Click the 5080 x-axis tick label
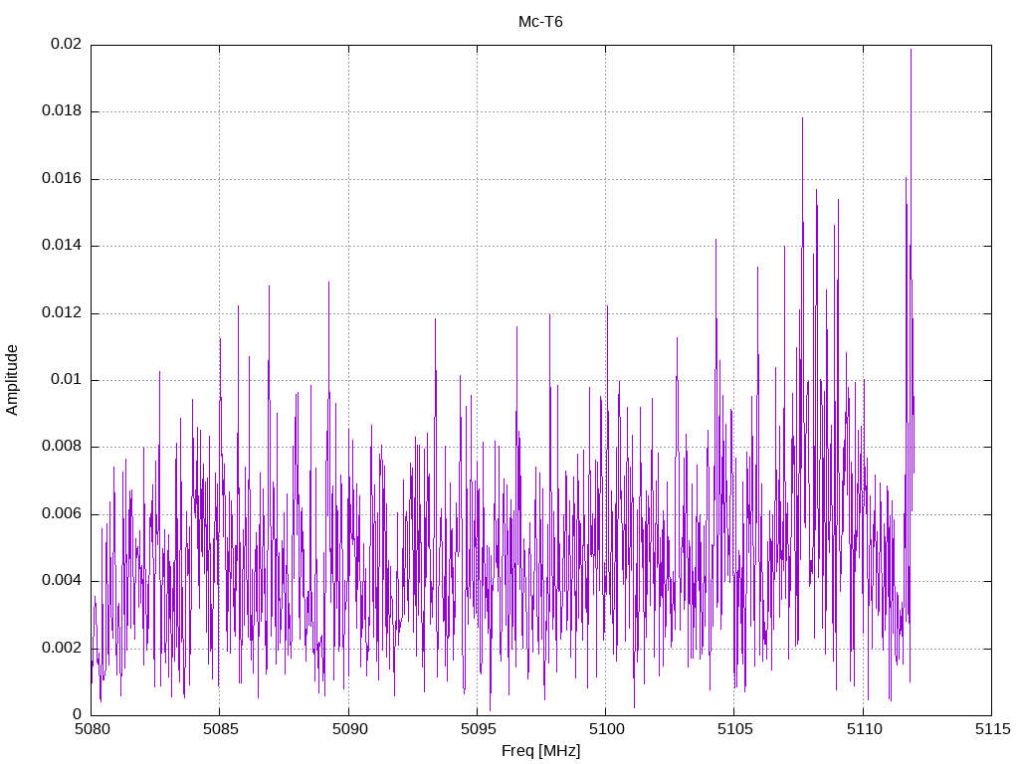The width and height of the screenshot is (1019, 764). pos(92,729)
